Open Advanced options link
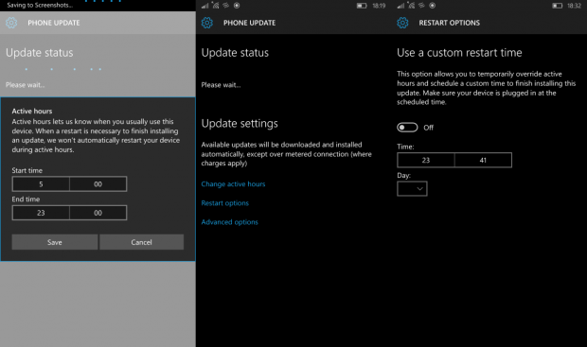This screenshot has width=587, height=347. pos(229,222)
